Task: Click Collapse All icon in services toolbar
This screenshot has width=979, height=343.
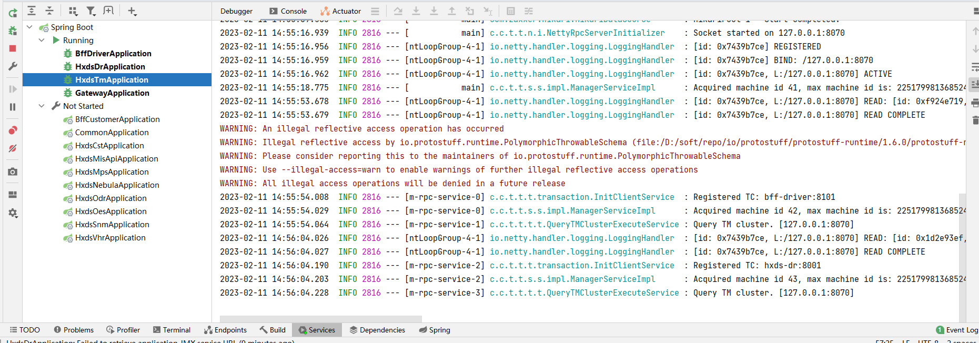Action: (x=49, y=11)
